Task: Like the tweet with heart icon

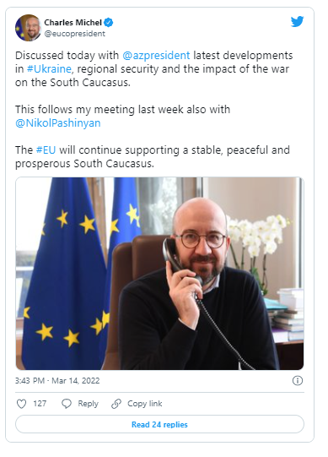Action: [x=21, y=404]
